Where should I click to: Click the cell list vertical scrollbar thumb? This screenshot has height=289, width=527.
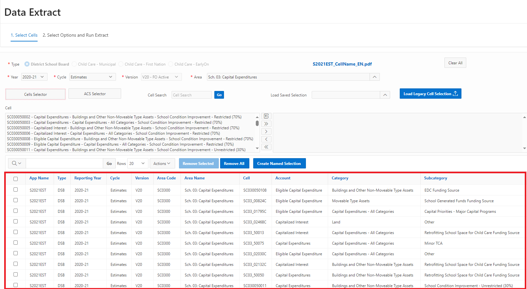tap(257, 123)
